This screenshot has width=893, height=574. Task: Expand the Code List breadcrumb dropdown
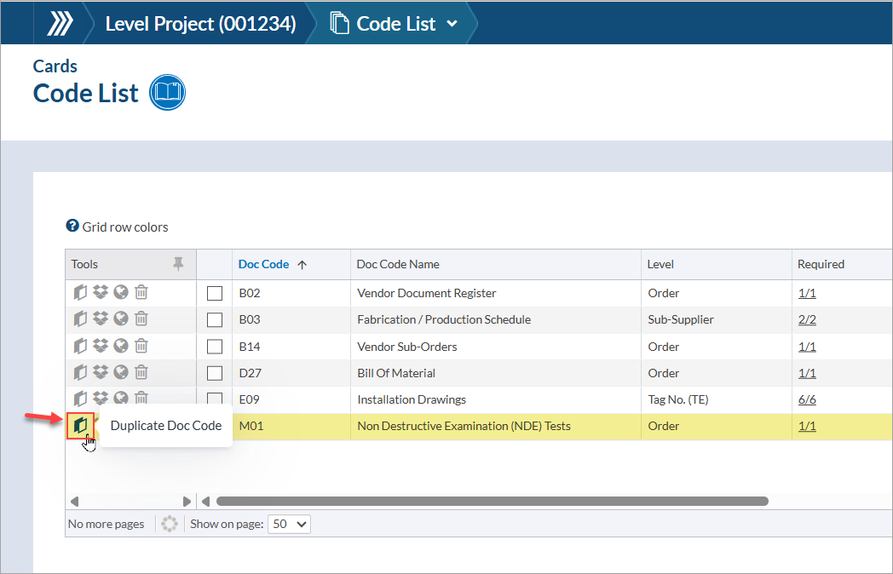(x=452, y=24)
